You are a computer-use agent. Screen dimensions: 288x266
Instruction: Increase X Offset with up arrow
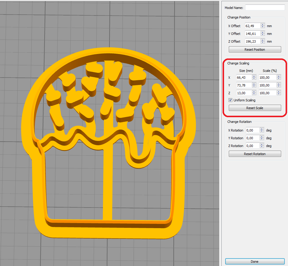pos(263,25)
